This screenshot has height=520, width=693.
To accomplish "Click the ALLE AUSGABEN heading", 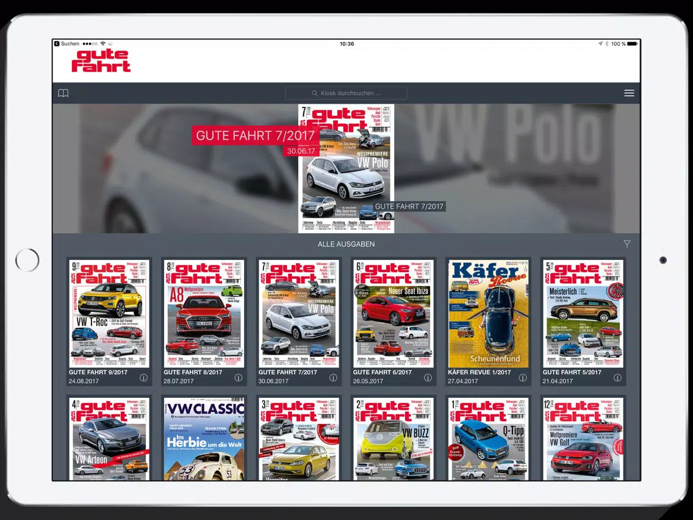I will coord(346,244).
